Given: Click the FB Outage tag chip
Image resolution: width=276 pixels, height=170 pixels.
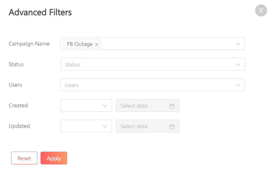Looking at the screenshot, I should tap(82, 44).
